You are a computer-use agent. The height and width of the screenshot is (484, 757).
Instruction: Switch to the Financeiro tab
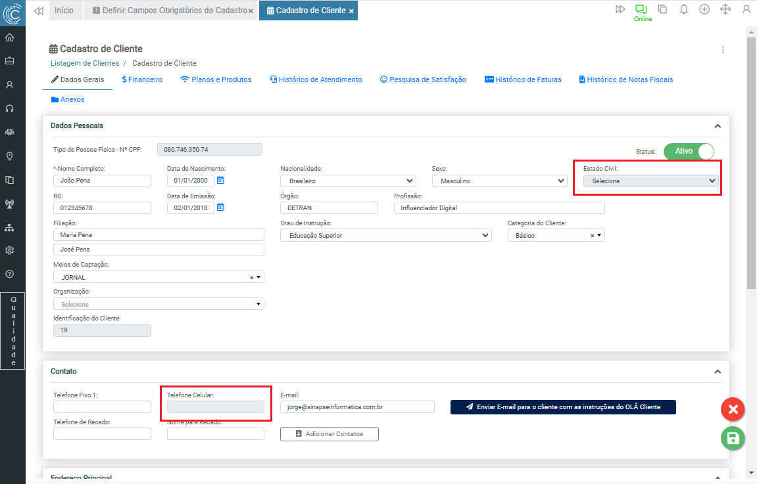[142, 79]
